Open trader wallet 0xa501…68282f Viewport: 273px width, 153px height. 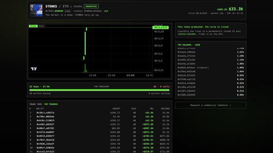pos(45,124)
